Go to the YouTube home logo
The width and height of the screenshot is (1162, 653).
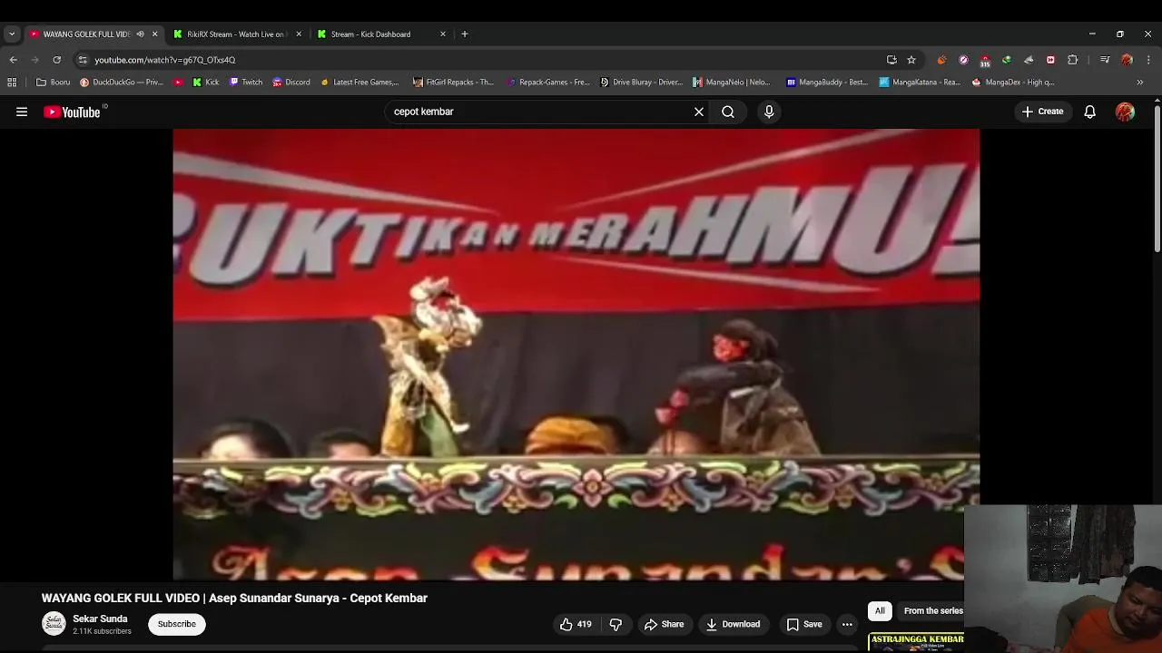click(x=72, y=112)
